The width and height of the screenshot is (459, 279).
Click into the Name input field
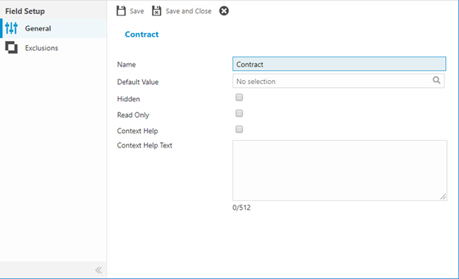[339, 64]
